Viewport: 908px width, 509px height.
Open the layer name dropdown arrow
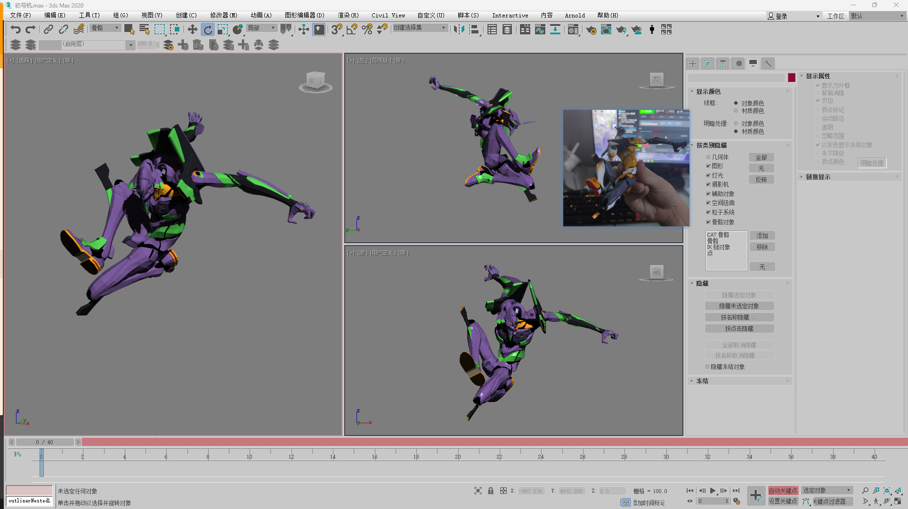click(130, 45)
